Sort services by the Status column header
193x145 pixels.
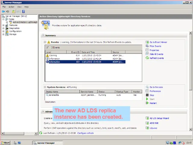click(106, 92)
